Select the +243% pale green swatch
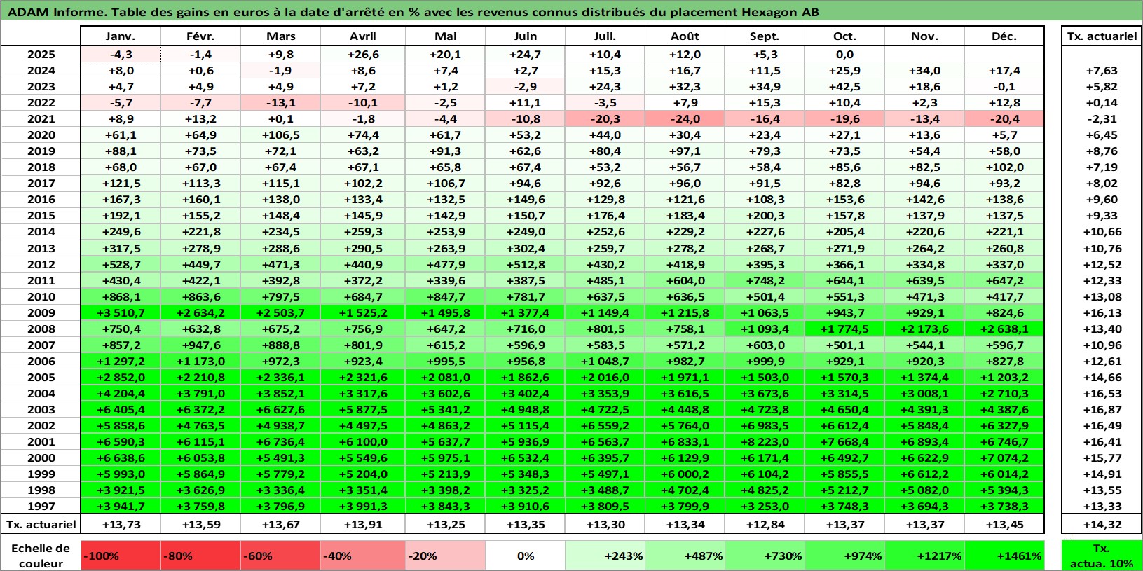The image size is (1143, 571). coord(605,556)
